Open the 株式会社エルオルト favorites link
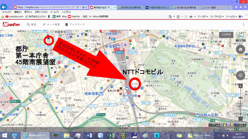 [x=36, y=17]
